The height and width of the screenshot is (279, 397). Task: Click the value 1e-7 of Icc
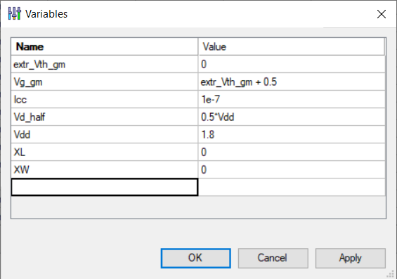(x=292, y=99)
